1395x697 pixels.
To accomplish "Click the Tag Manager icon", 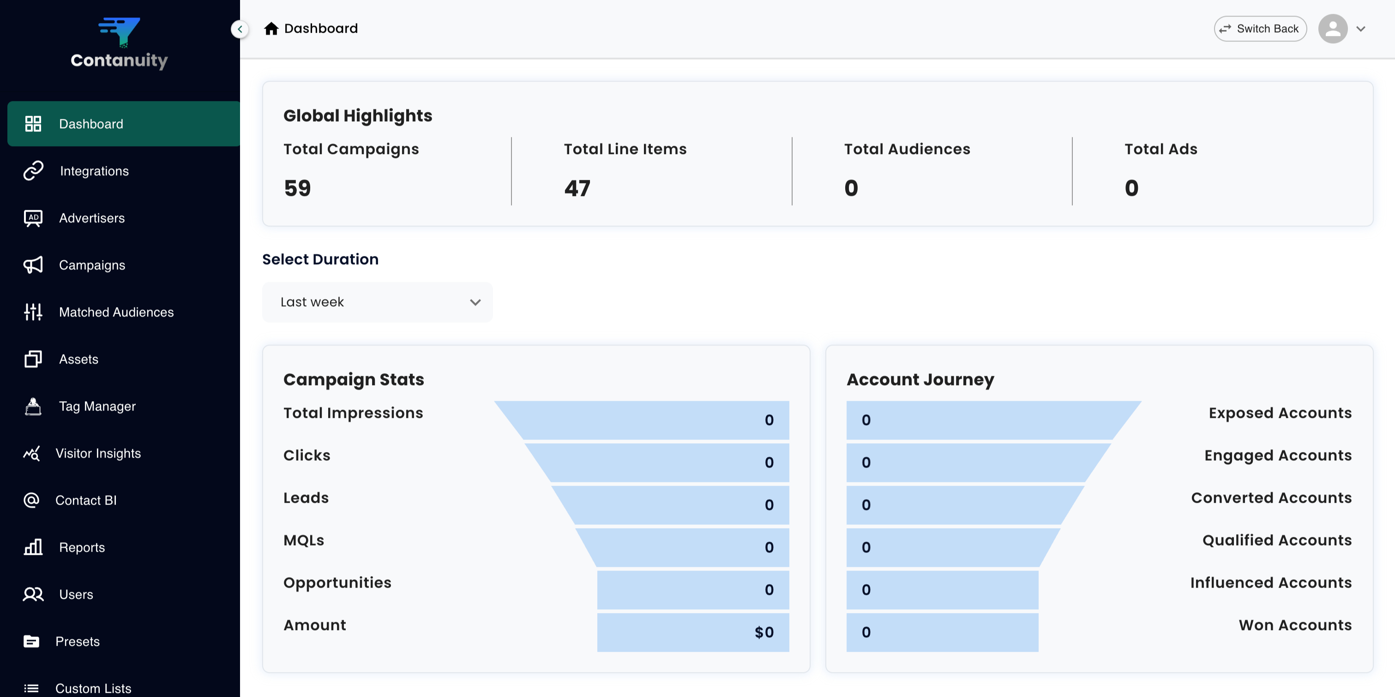I will point(33,406).
